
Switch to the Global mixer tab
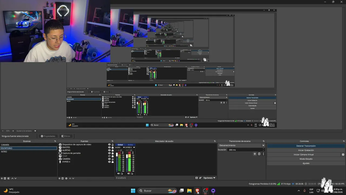pyautogui.click(x=120, y=145)
